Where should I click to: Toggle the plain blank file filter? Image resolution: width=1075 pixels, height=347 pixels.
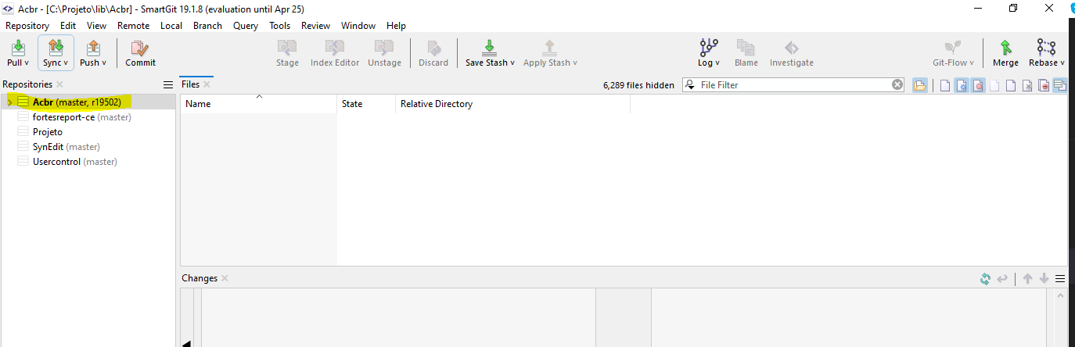click(945, 85)
